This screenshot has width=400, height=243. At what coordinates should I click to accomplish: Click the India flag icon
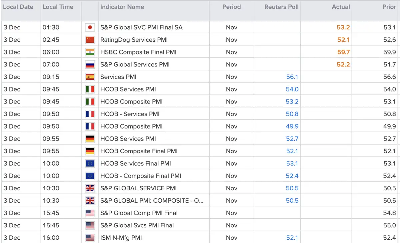90,52
